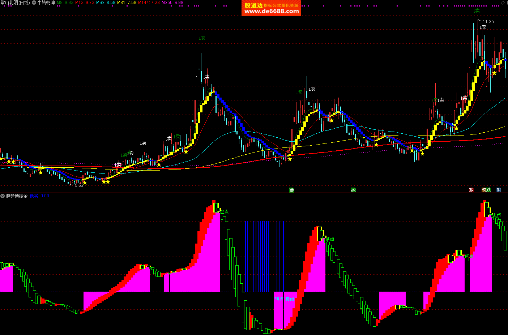The image size is (508, 335).
Task: Click the green 港 event marker icon
Action: [291, 190]
